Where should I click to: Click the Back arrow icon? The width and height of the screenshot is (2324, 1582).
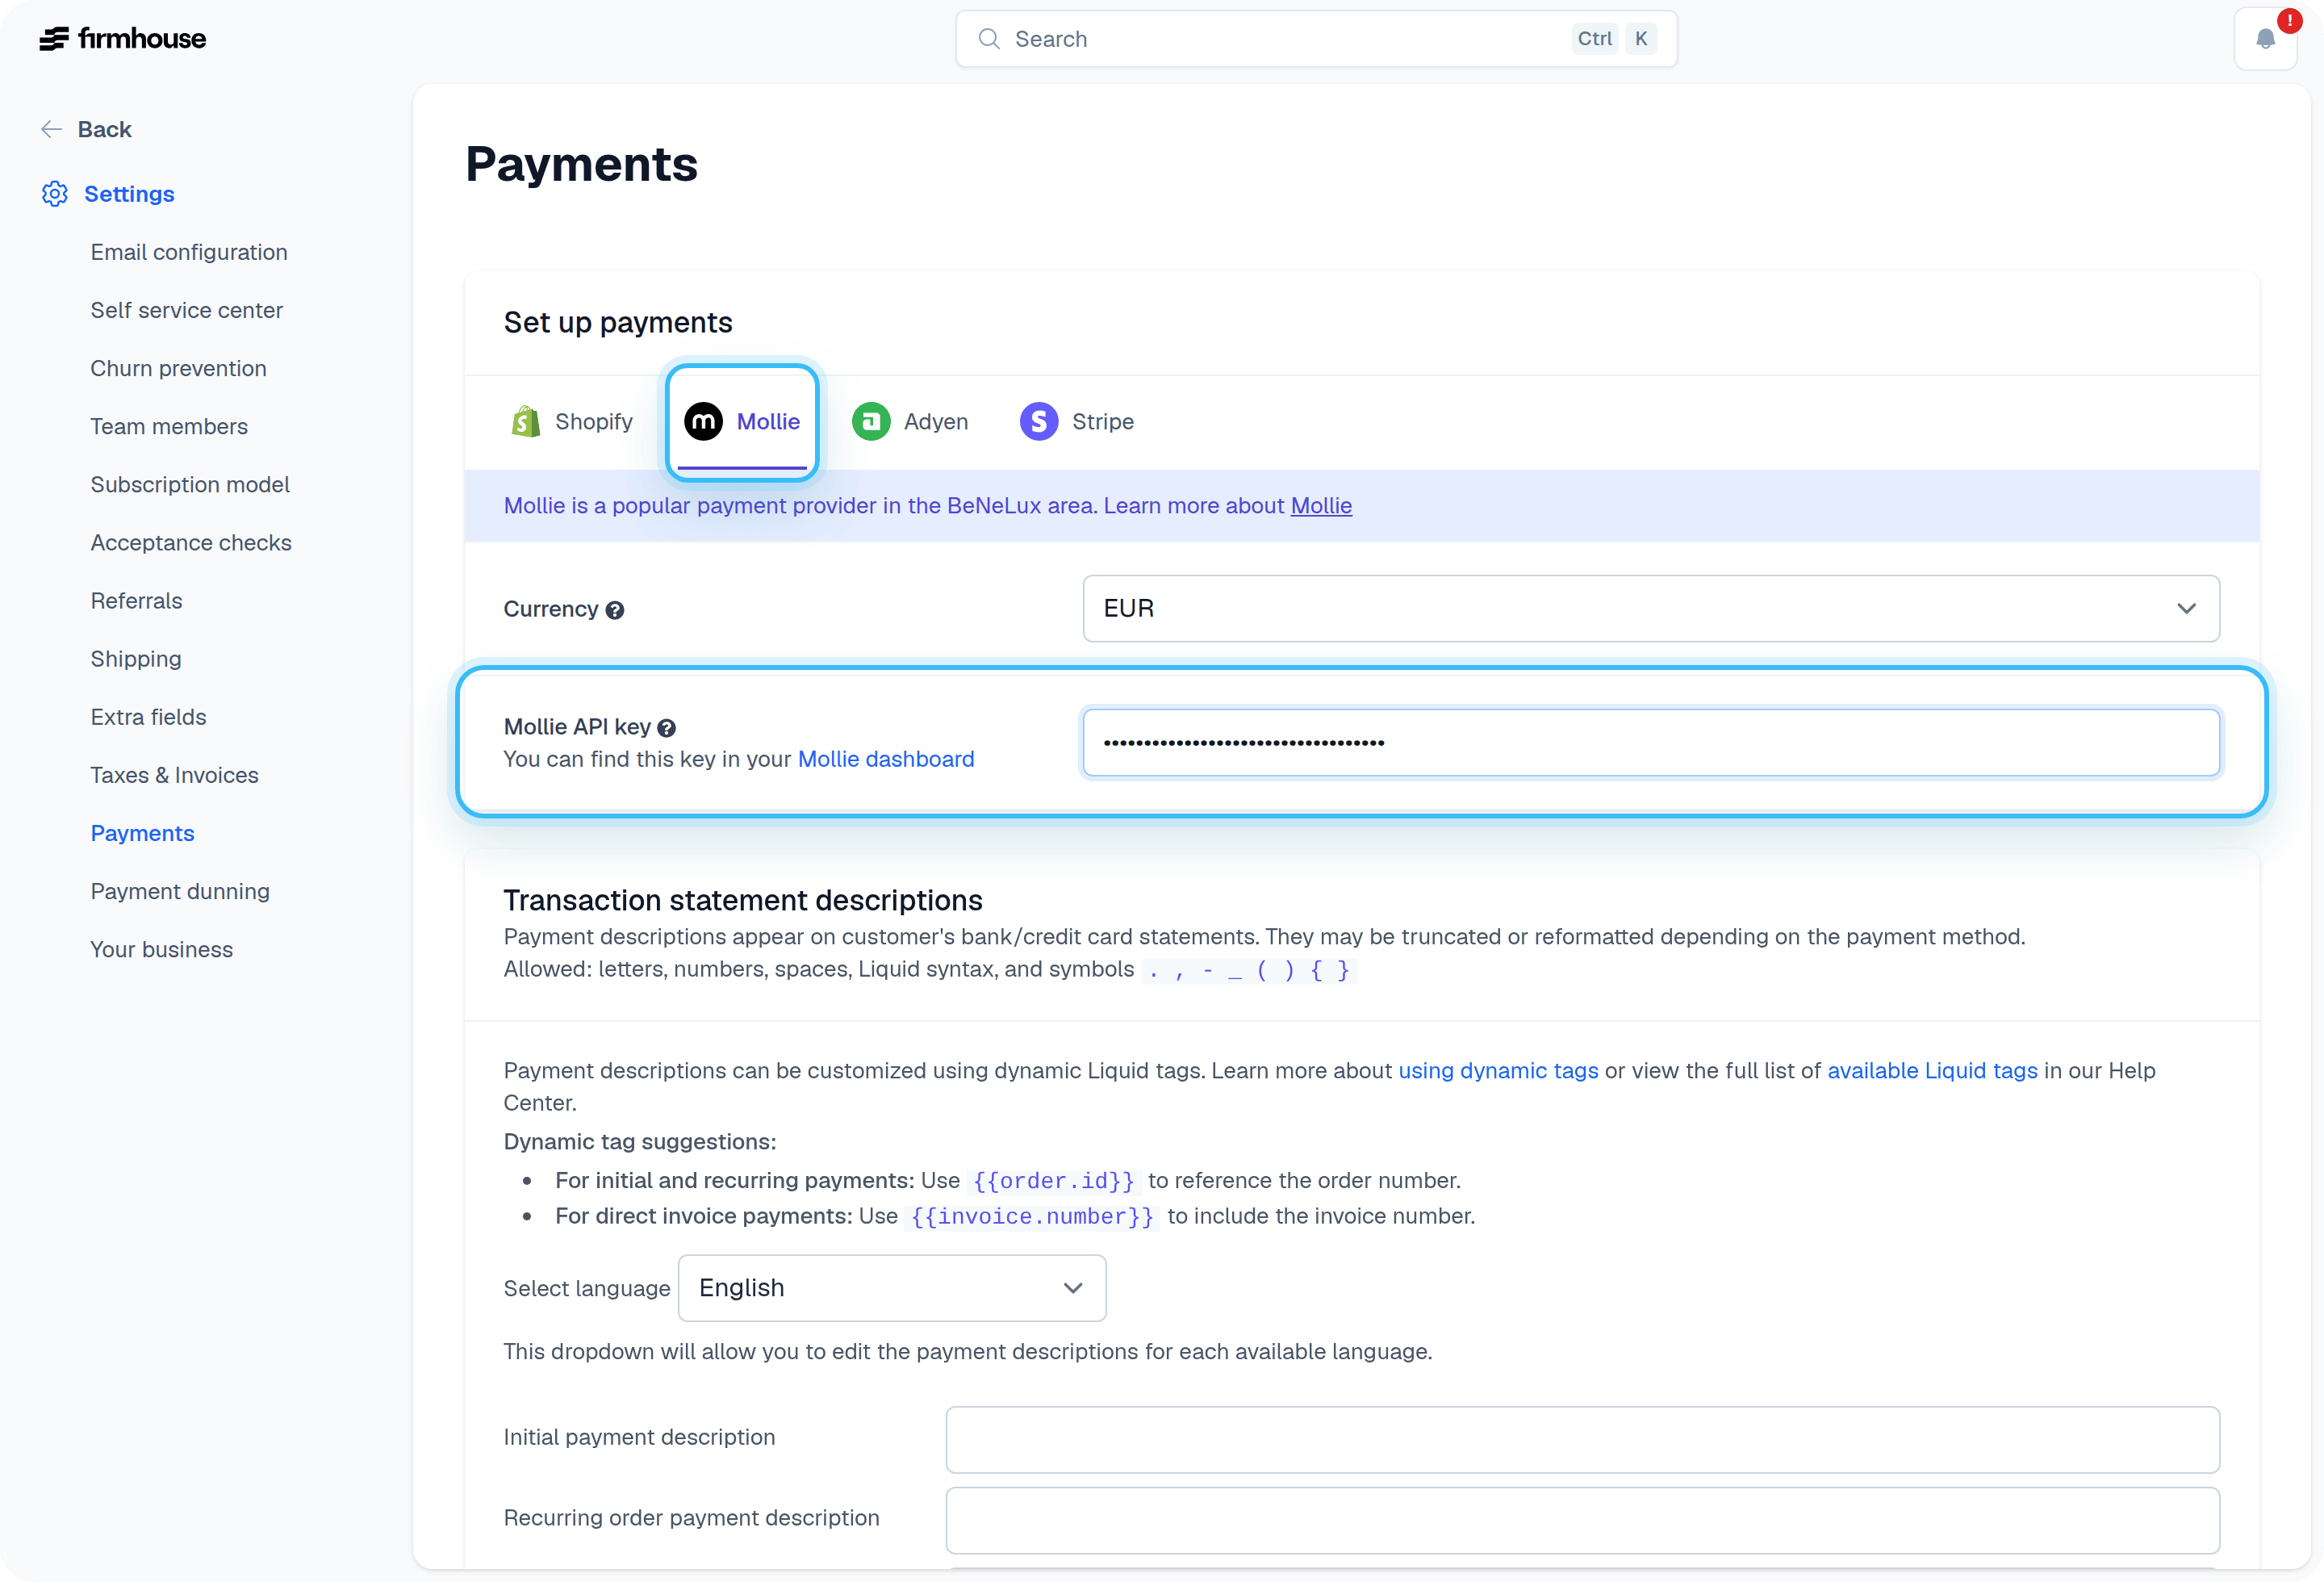(52, 129)
